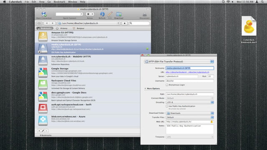The image size is (267, 150).
Task: Open the Connect Mode dropdown
Action: [190, 98]
